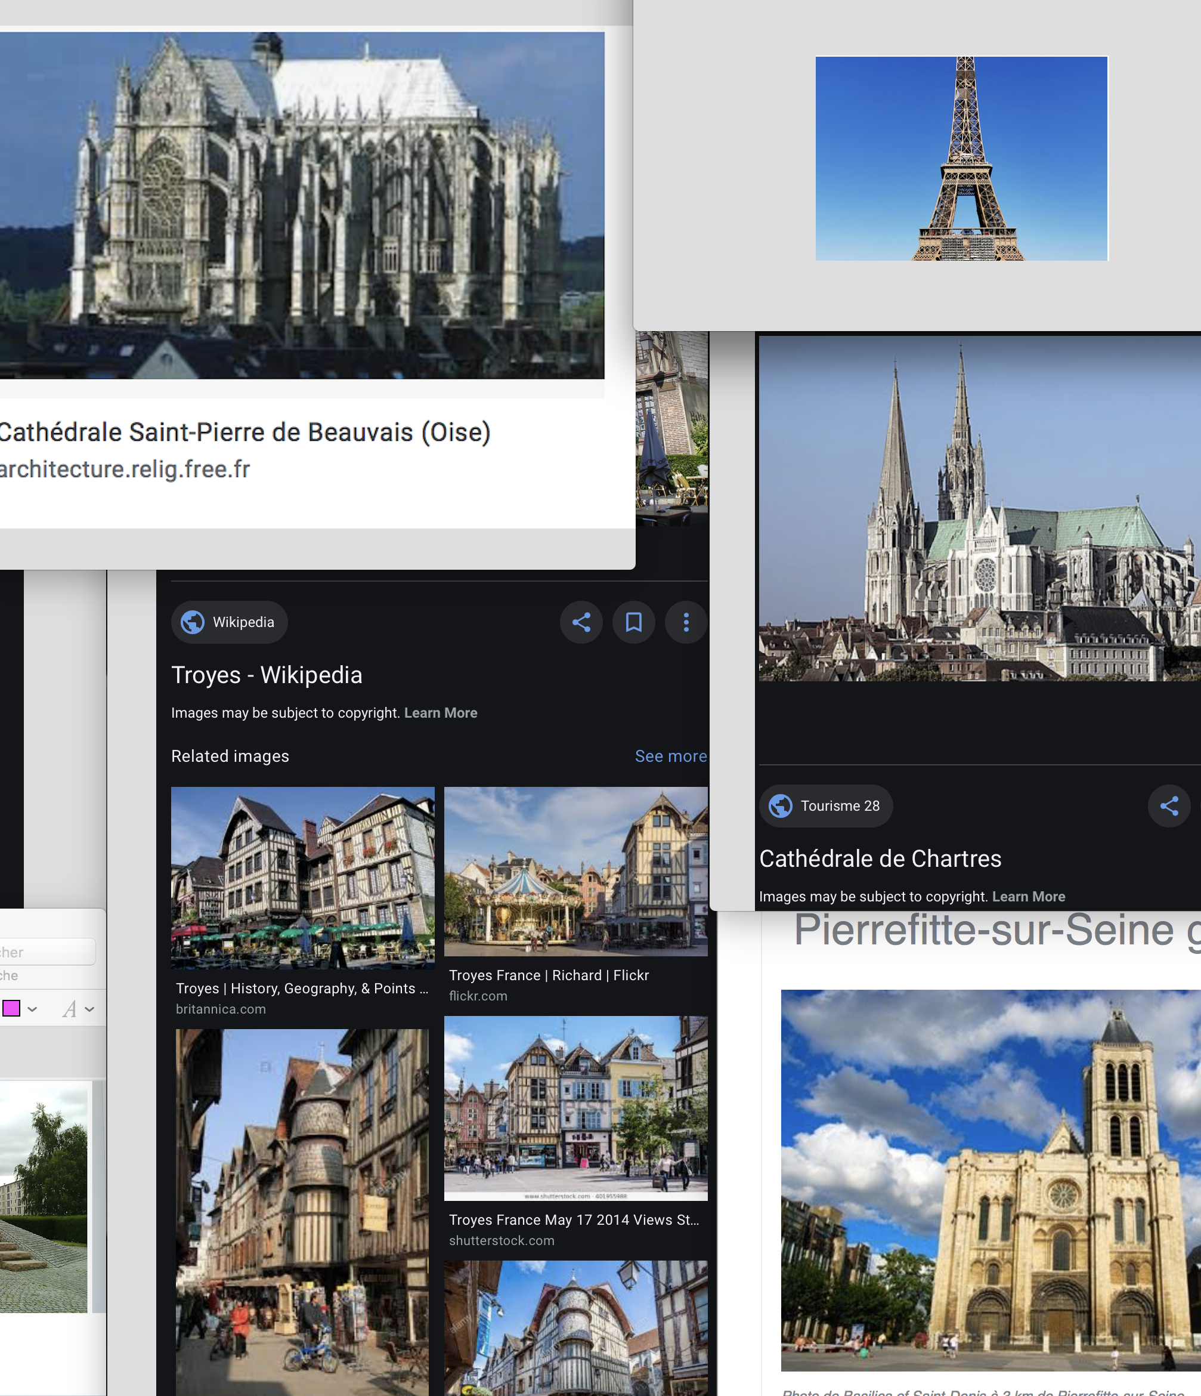This screenshot has width=1201, height=1396.
Task: Click the search field in left panel
Action: 45,952
